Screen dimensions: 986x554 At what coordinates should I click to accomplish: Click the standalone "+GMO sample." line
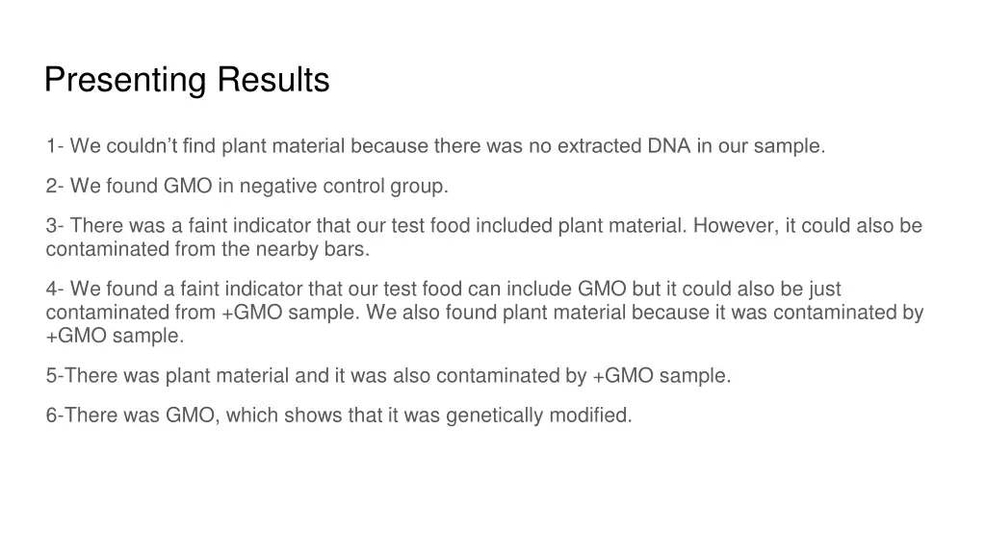(x=115, y=336)
